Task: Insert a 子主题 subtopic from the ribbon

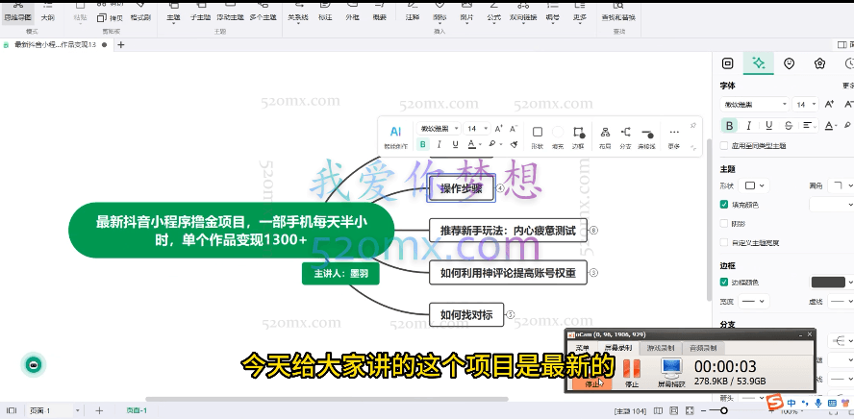Action: pos(200,12)
